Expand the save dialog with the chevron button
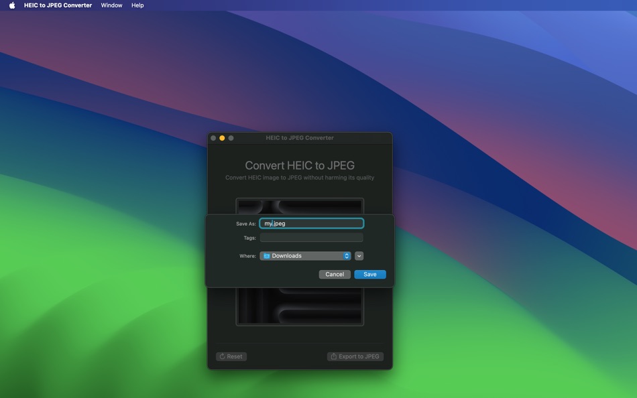This screenshot has width=637, height=398. [359, 256]
